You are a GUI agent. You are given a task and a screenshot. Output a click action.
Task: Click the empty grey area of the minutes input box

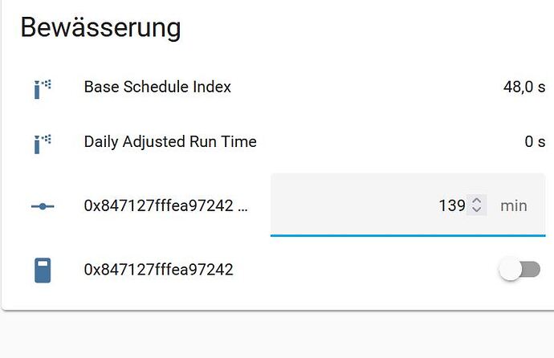click(353, 205)
